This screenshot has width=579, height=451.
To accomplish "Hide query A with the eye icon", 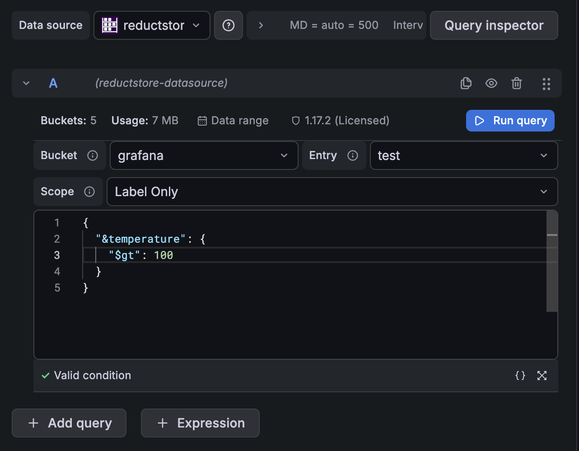I will tap(491, 83).
